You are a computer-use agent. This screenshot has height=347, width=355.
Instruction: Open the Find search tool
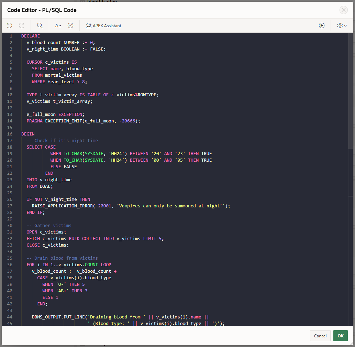[40, 25]
